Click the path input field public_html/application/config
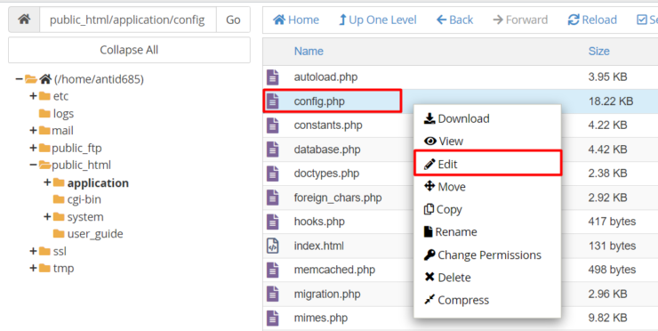Viewport: 658px width, 331px height. coord(127,20)
